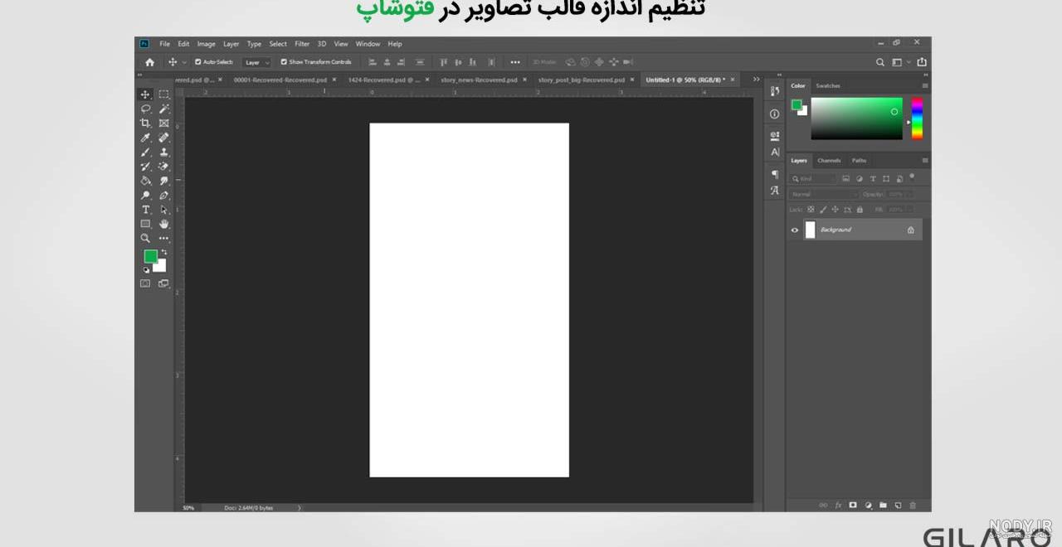Select the Brush tool
Viewport: 1062px width, 547px height.
[x=145, y=152]
